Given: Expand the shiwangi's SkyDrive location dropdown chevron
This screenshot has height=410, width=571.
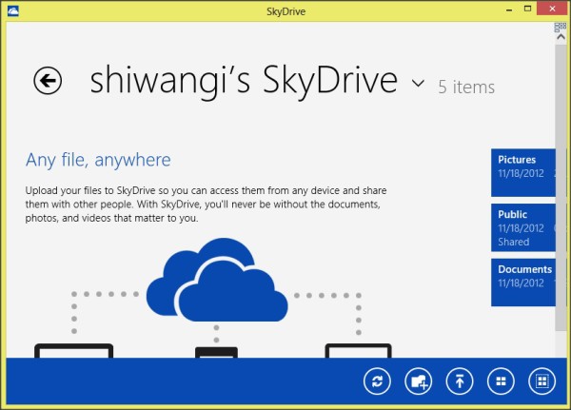Looking at the screenshot, I should [x=418, y=84].
